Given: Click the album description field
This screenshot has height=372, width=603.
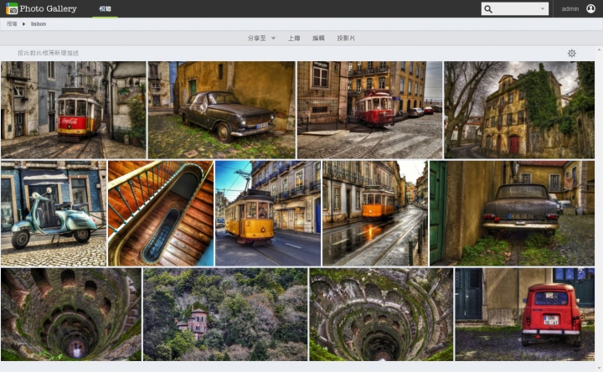Looking at the screenshot, I should coord(49,53).
